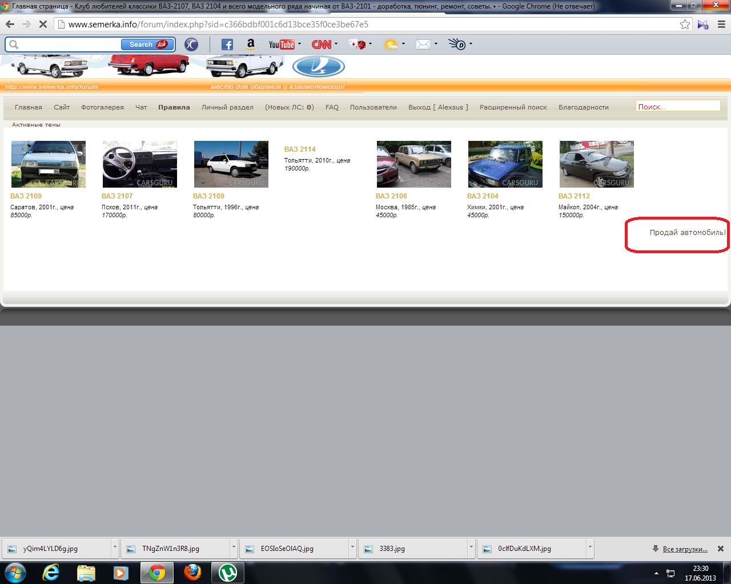This screenshot has height=584, width=731.
Task: Go to Правила in the forum menu
Action: tap(174, 107)
